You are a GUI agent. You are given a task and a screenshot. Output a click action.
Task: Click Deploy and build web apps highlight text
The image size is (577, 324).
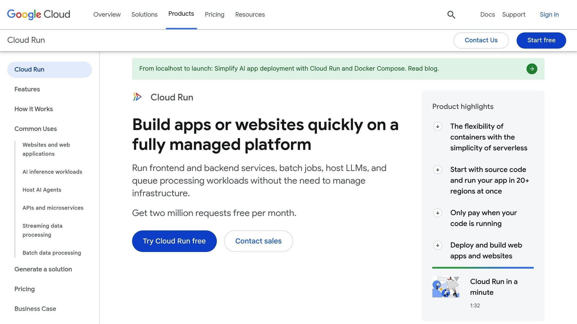tap(486, 250)
